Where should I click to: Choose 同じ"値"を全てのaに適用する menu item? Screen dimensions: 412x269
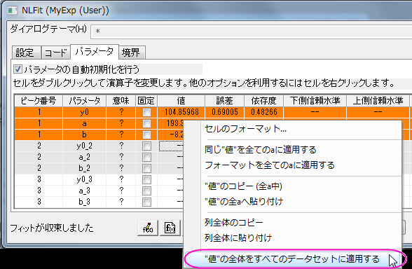tap(301, 150)
